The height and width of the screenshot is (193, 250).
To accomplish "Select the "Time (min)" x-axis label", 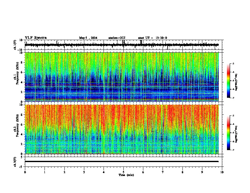I will pyautogui.click(x=126, y=175).
